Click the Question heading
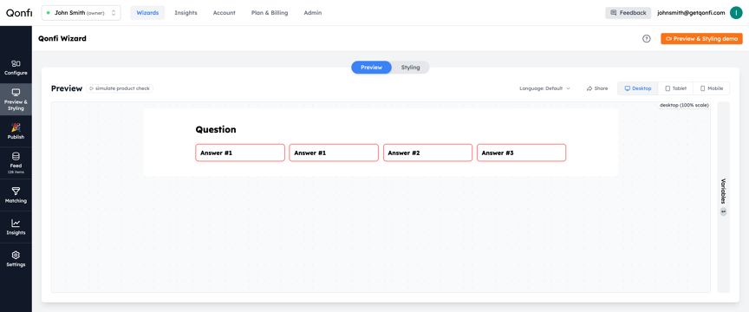 pyautogui.click(x=216, y=129)
